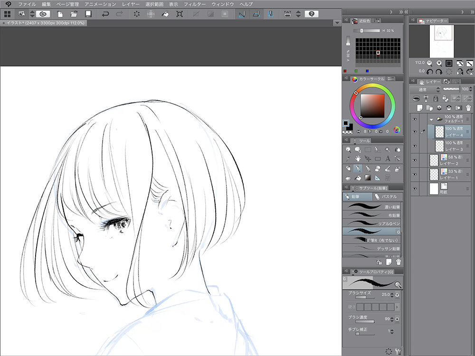Select 鉛筆R（布でない） brush
This screenshot has width=475, height=356.
[x=372, y=240]
